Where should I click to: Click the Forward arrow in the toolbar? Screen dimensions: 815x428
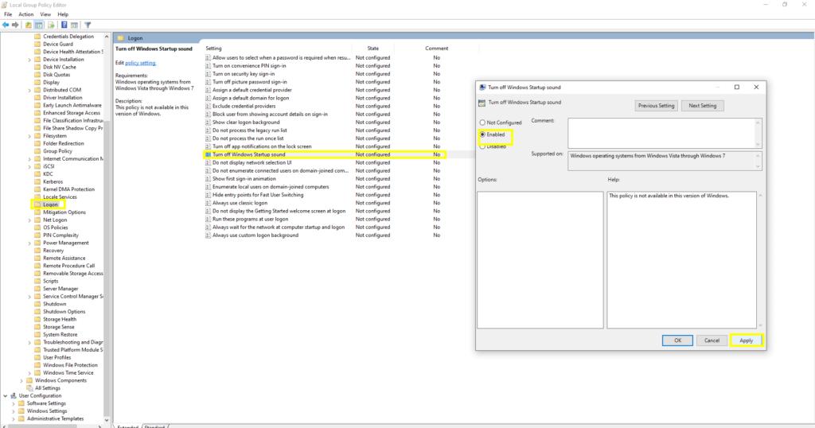tap(15, 25)
